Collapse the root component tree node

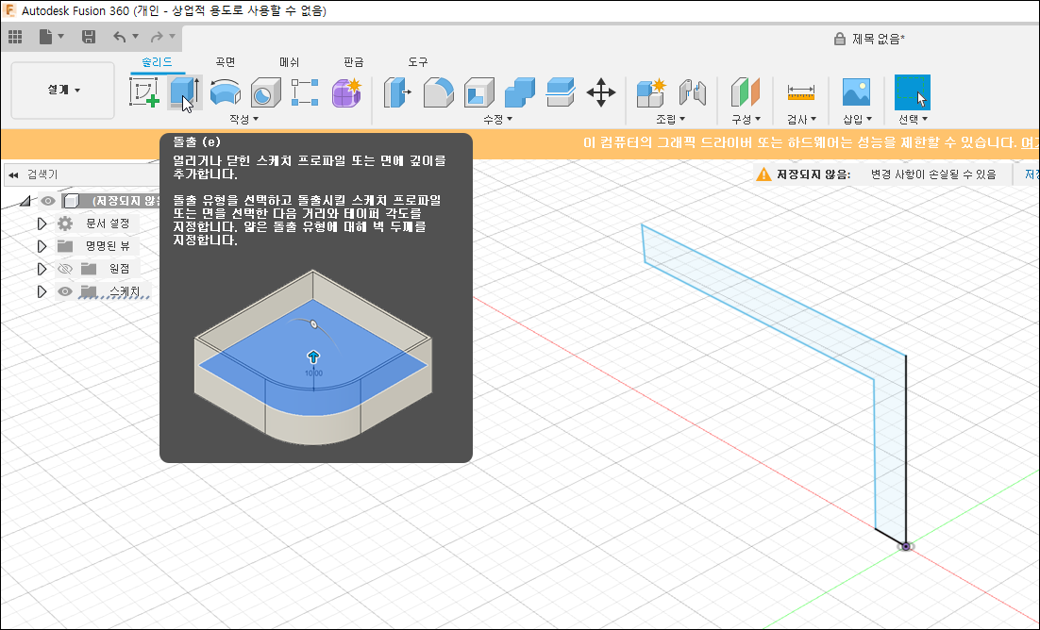[25, 201]
